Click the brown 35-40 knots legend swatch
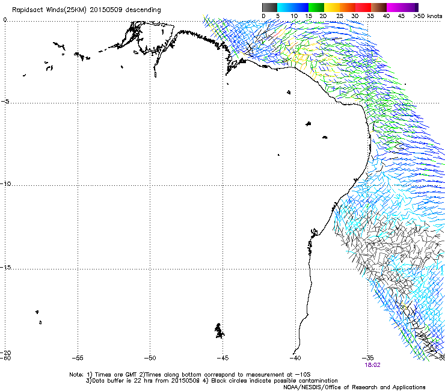 tap(379, 7)
